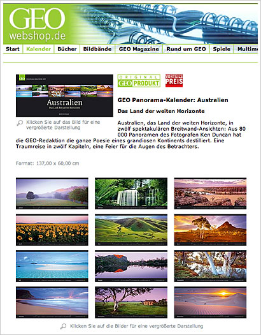Enlarge the white gum trees thumbnail
Screen dimensions: 261x335
click(210, 266)
